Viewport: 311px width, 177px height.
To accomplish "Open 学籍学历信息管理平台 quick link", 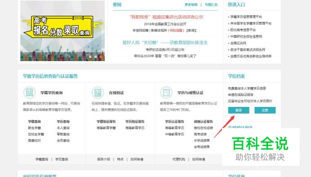I will [246, 17].
